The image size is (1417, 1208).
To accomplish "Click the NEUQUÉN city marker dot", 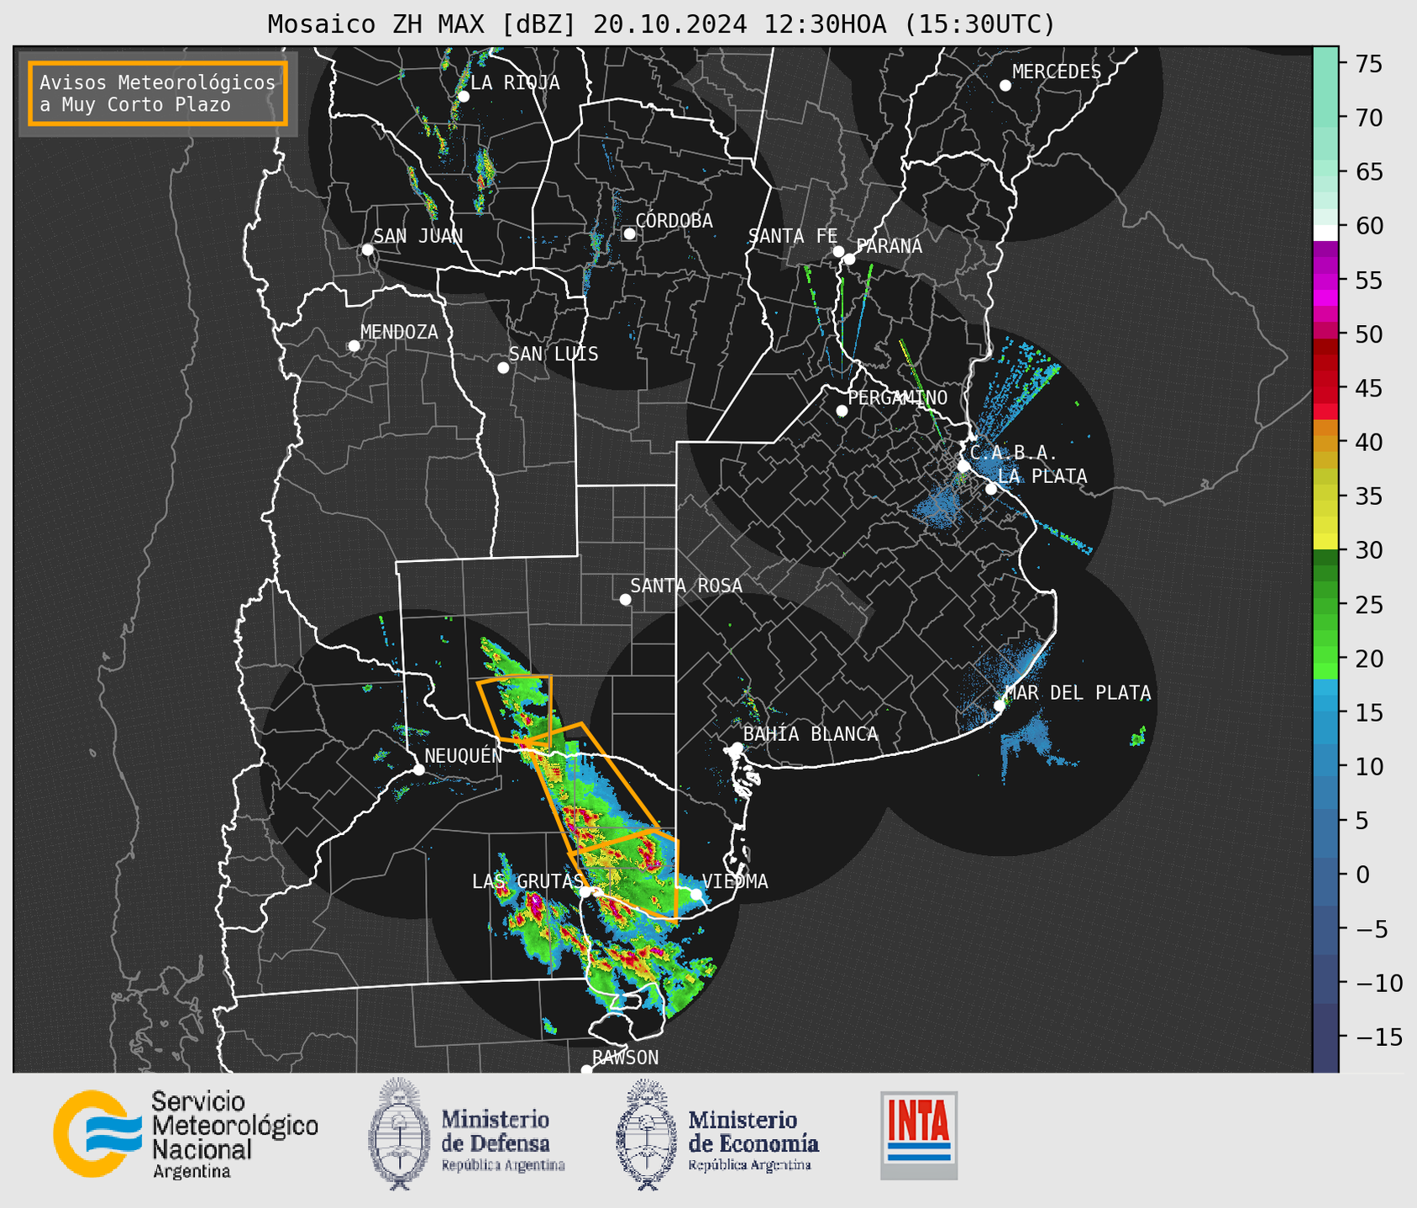I will 418,769.
